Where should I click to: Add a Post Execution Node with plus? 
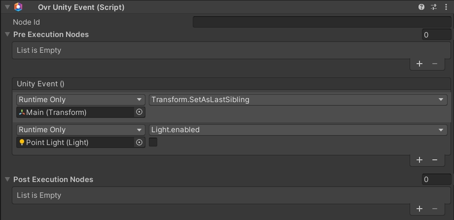[419, 209]
